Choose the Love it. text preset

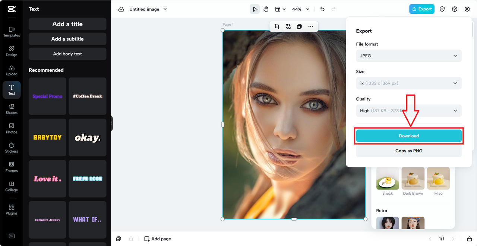click(x=47, y=179)
